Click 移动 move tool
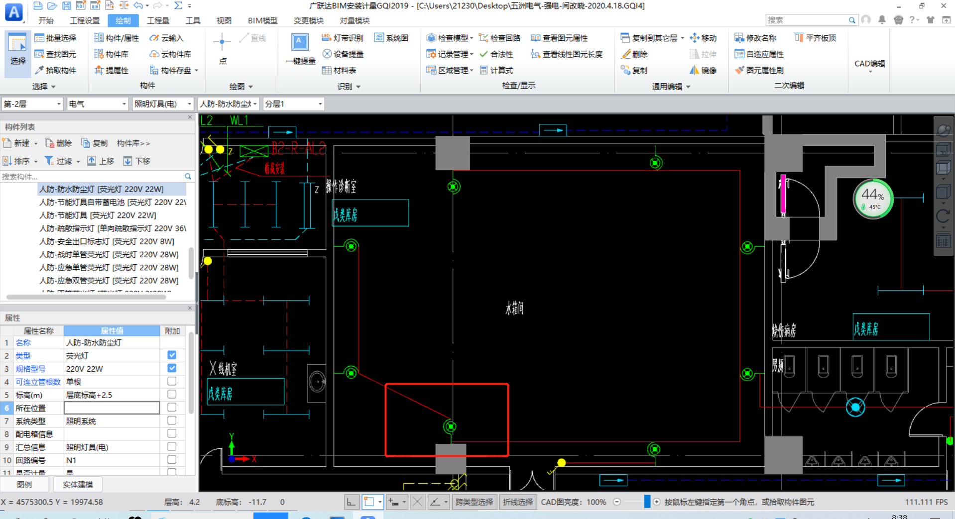This screenshot has height=519, width=955. 703,38
